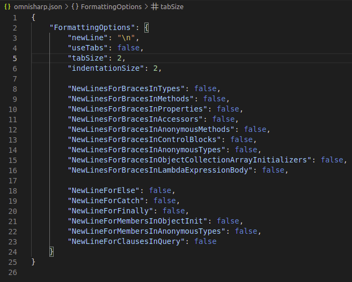Click the hash icon before tabSize breadcrumb
Screen dimensions: 352x282
point(155,7)
